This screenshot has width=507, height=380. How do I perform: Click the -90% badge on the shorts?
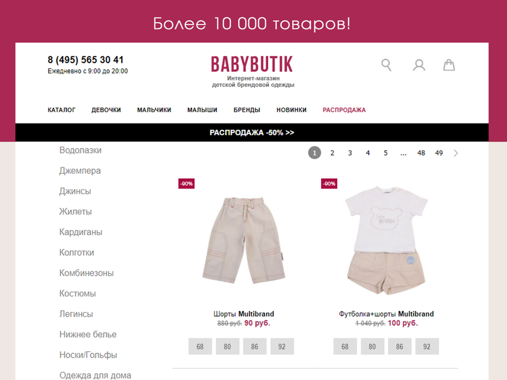pyautogui.click(x=187, y=183)
